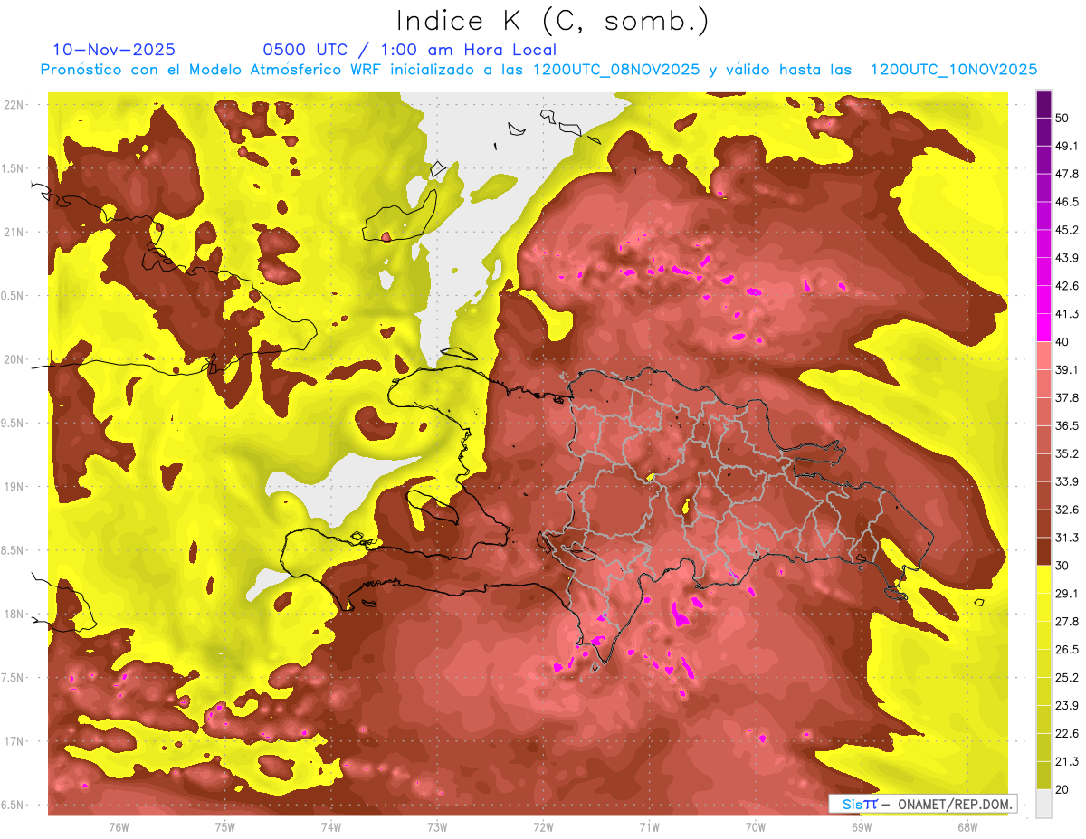
Task: Select the '31.3' value on the color scale
Action: tap(1067, 538)
